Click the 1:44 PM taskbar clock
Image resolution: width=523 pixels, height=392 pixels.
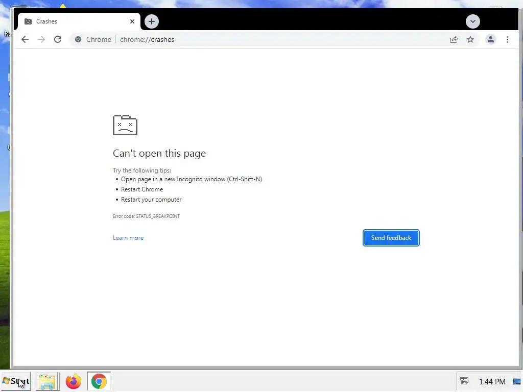pos(492,381)
